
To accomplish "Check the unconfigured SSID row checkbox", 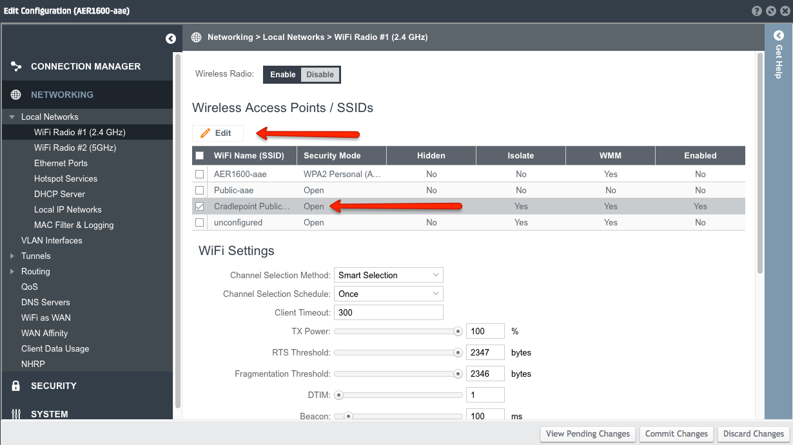I will 200,222.
